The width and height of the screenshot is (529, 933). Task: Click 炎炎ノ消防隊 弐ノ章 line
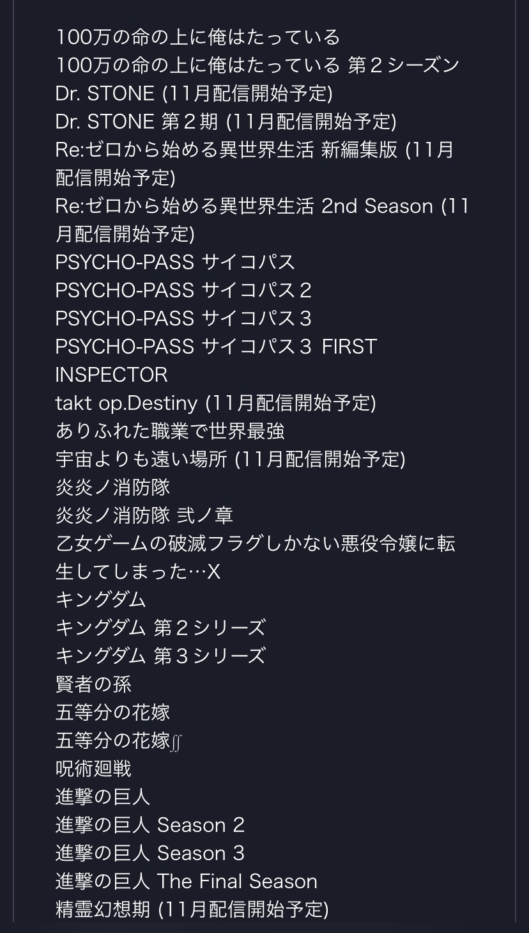(x=144, y=515)
